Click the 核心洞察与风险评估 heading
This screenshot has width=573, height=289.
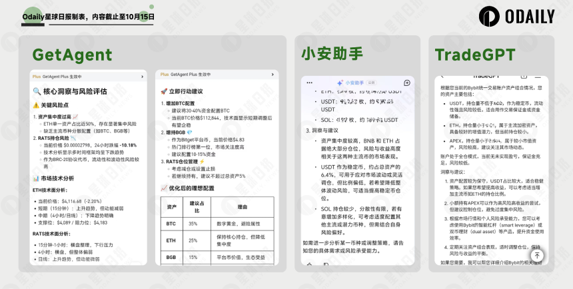(x=74, y=91)
